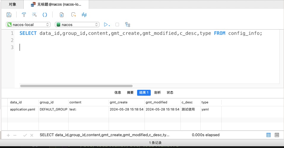Switch to form view of results
284x148 pixels.
coord(277,135)
